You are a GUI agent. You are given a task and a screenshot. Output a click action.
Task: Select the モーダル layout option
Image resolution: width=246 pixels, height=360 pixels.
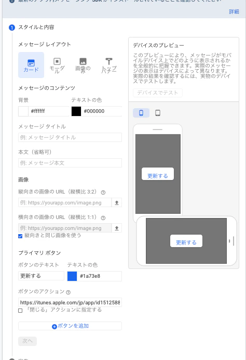coord(57,65)
